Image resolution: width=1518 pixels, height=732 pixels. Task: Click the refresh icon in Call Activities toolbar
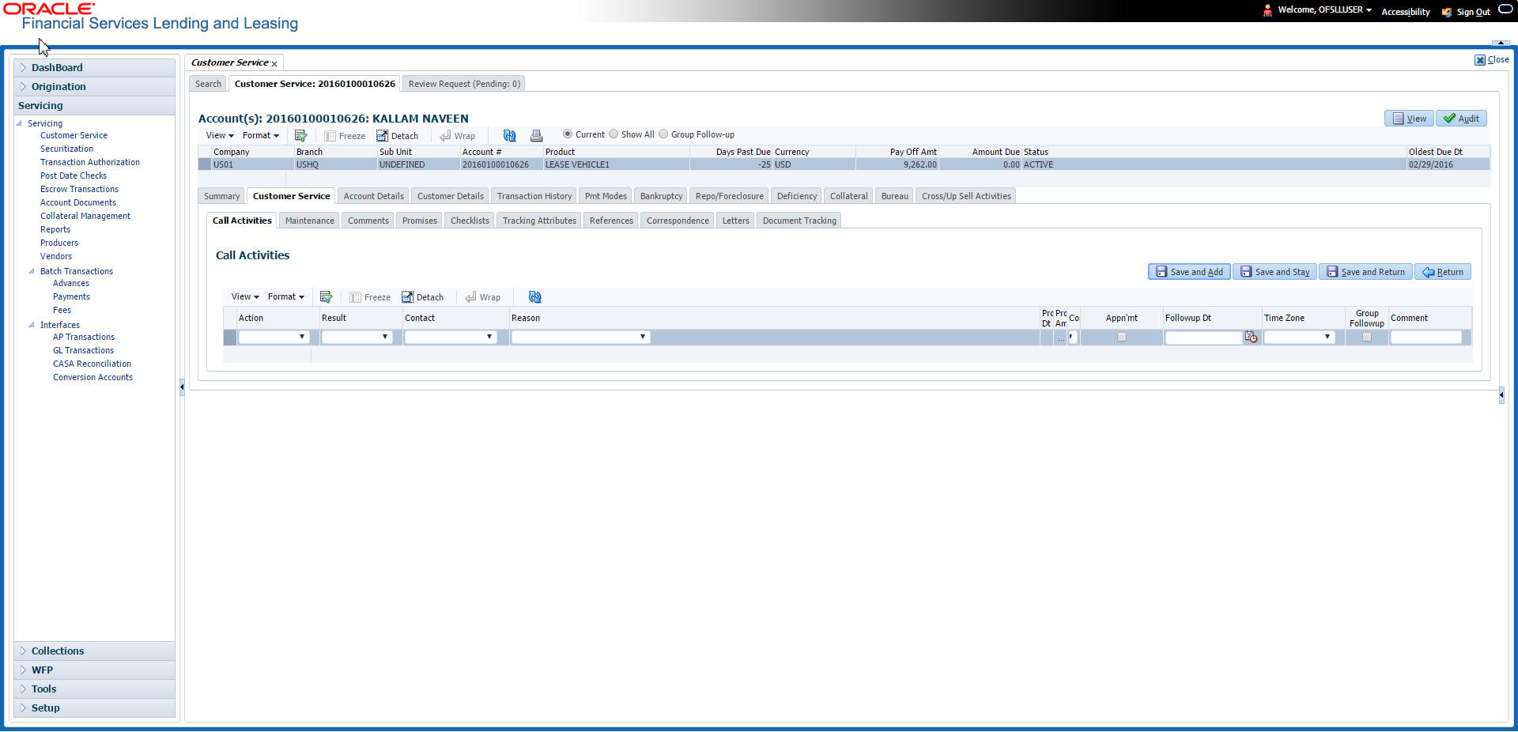click(535, 297)
